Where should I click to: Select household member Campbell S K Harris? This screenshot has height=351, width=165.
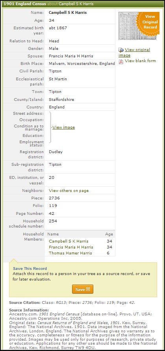pyautogui.click(x=69, y=241)
